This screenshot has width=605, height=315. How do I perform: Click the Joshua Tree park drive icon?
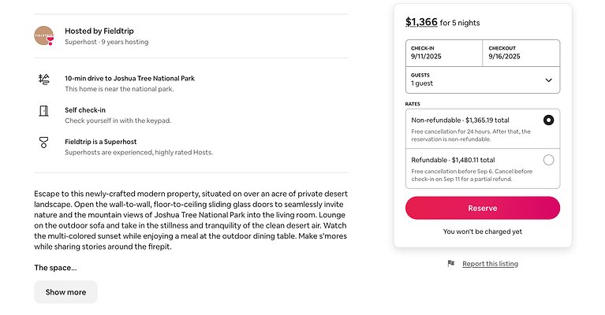[44, 79]
